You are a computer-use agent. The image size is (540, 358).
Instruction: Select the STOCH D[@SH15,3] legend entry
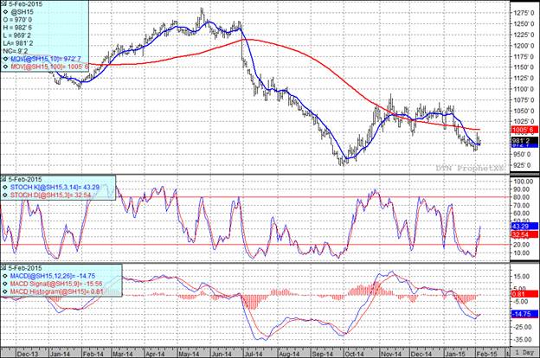coord(50,195)
